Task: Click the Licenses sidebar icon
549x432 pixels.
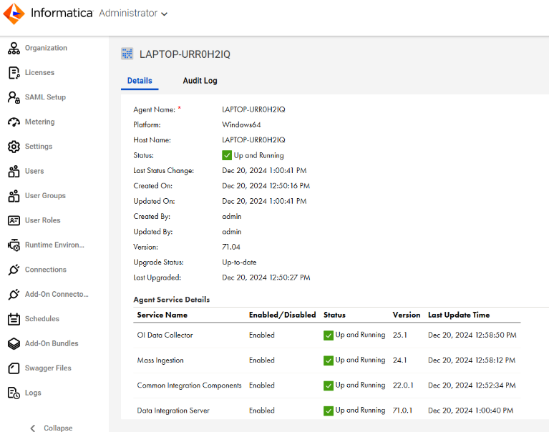Action: tap(14, 73)
